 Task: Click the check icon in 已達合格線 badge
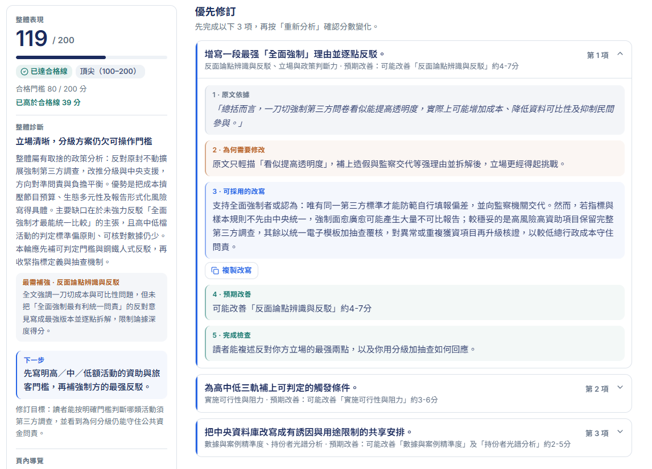click(24, 72)
